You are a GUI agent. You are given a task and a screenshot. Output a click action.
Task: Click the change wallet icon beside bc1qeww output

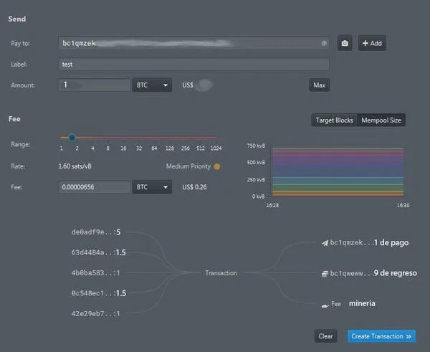pyautogui.click(x=325, y=273)
